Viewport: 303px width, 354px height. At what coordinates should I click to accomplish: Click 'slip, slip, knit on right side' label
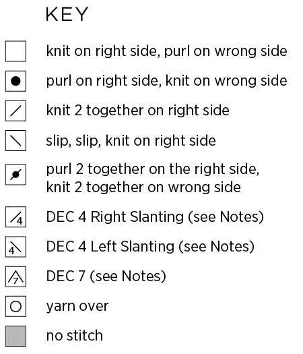coord(131,141)
